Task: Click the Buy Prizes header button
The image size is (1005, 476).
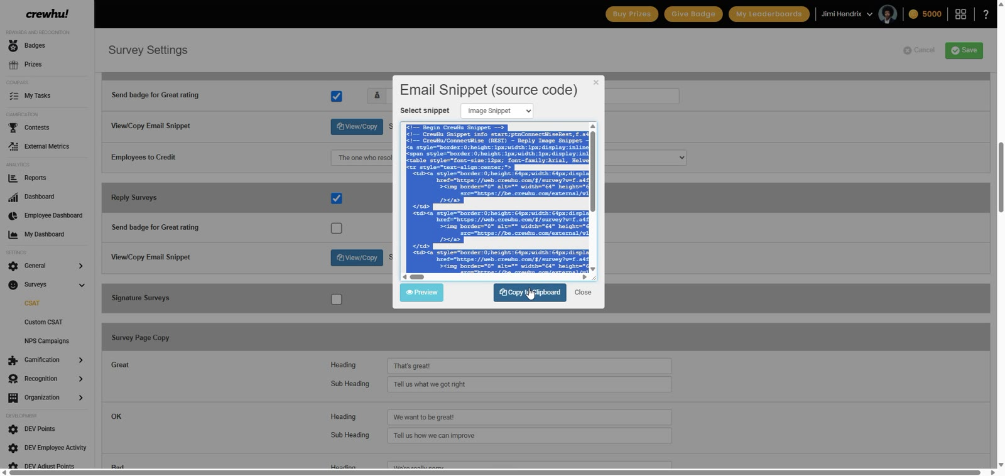Action: pyautogui.click(x=632, y=14)
